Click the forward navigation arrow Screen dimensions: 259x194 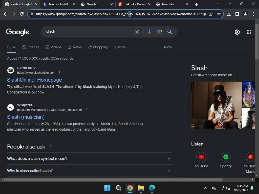click(x=14, y=14)
